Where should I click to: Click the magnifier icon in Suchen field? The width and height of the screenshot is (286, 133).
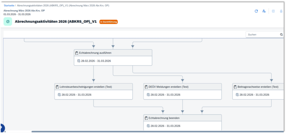(x=281, y=35)
